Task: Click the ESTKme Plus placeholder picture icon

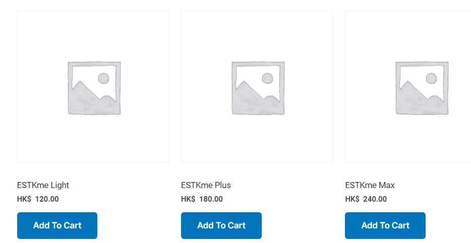Action: pos(258,88)
